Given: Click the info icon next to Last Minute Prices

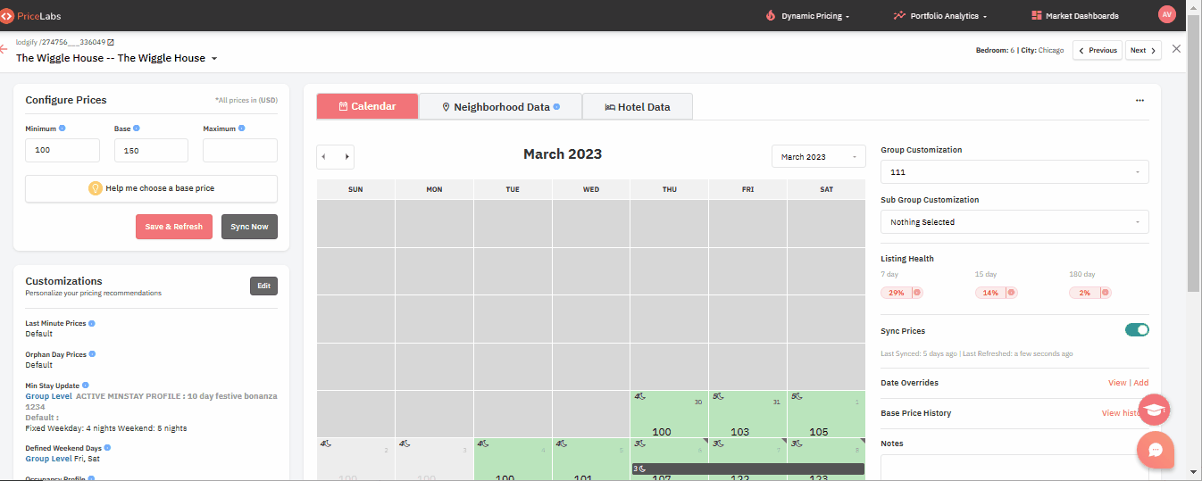Looking at the screenshot, I should (92, 323).
